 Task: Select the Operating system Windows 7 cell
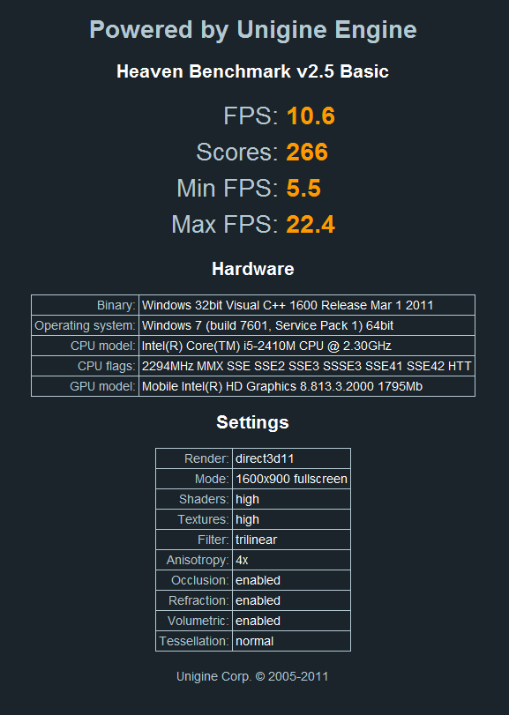(307, 325)
